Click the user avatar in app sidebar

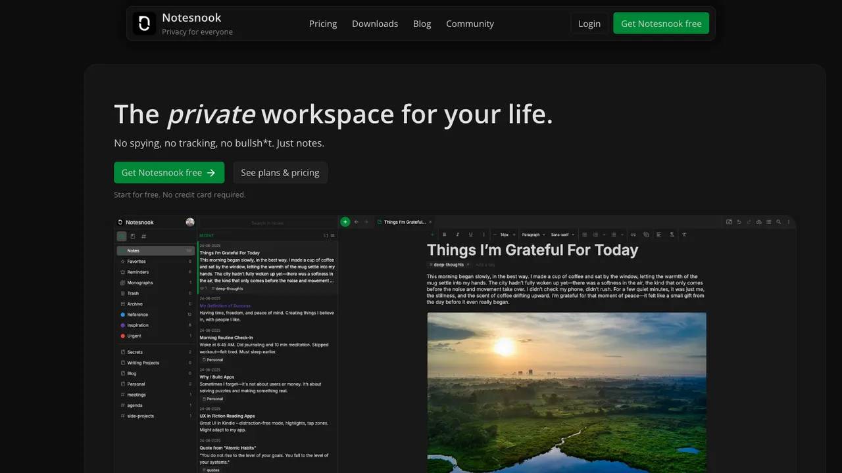point(190,222)
